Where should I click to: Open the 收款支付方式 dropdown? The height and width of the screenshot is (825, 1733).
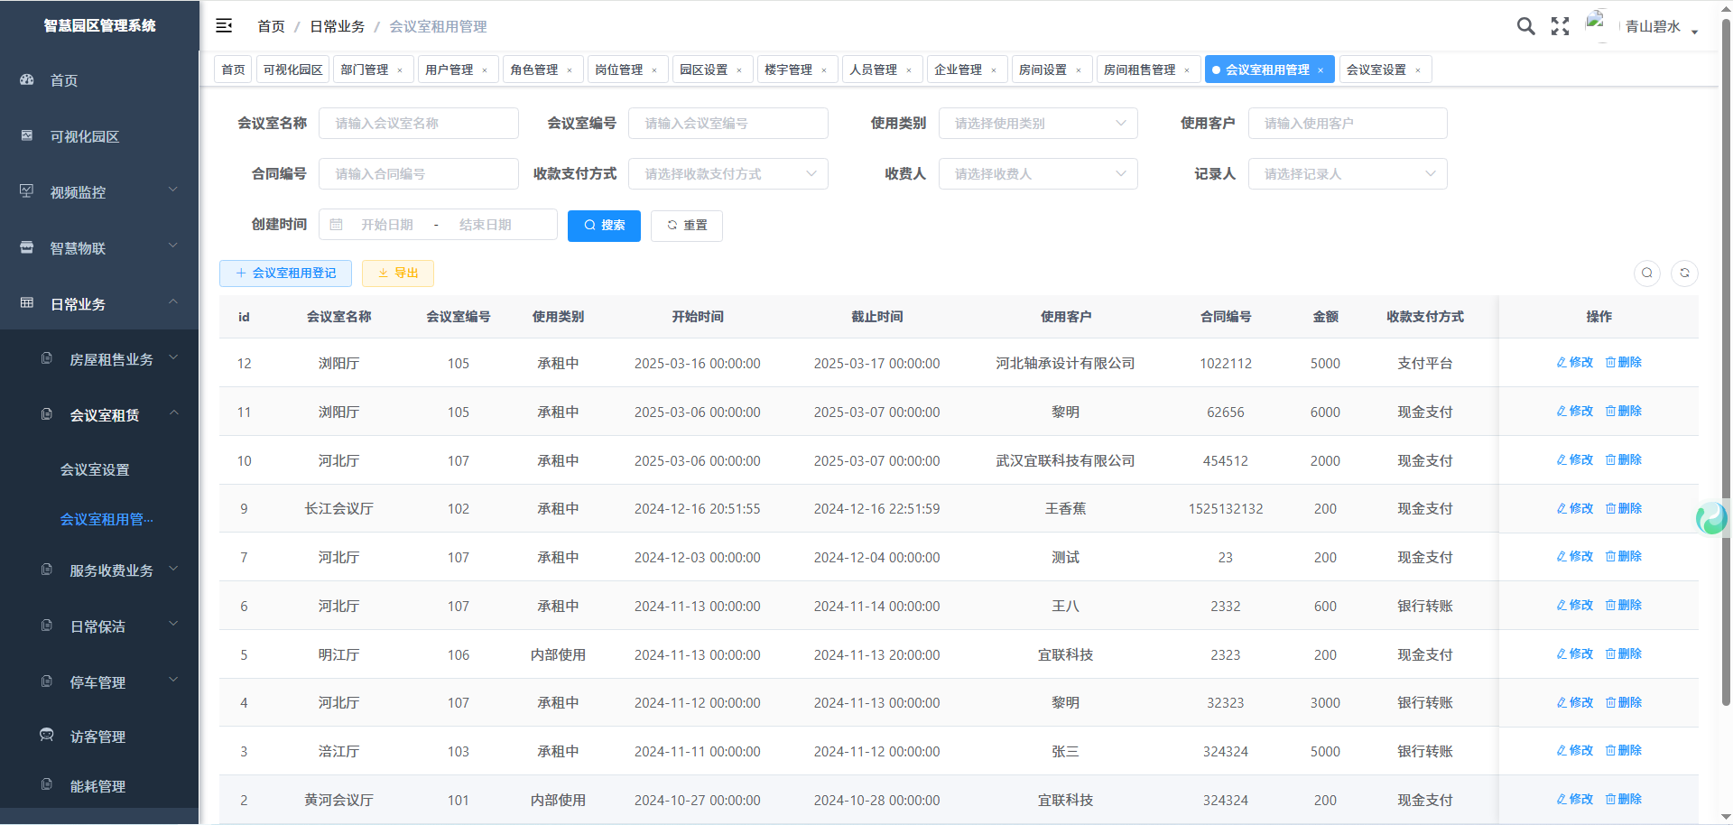tap(727, 174)
